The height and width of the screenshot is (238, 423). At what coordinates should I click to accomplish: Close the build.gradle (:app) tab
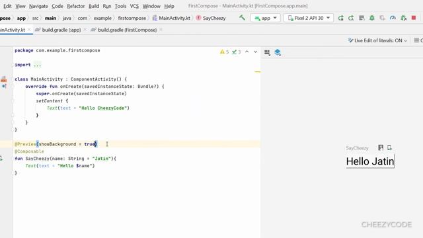pyautogui.click(x=85, y=30)
